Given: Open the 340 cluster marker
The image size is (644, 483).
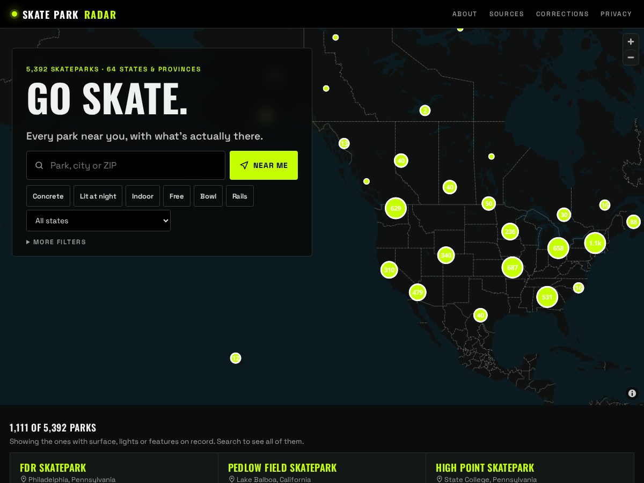Looking at the screenshot, I should [446, 255].
